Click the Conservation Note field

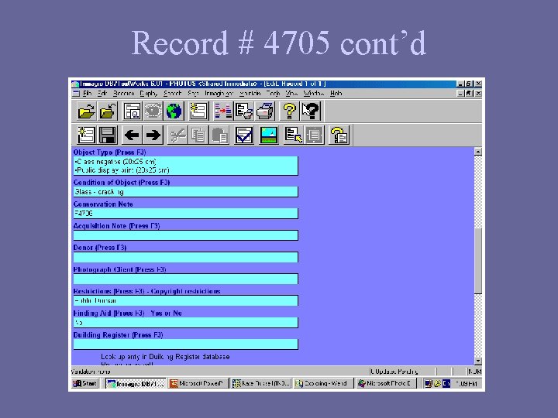pos(185,214)
